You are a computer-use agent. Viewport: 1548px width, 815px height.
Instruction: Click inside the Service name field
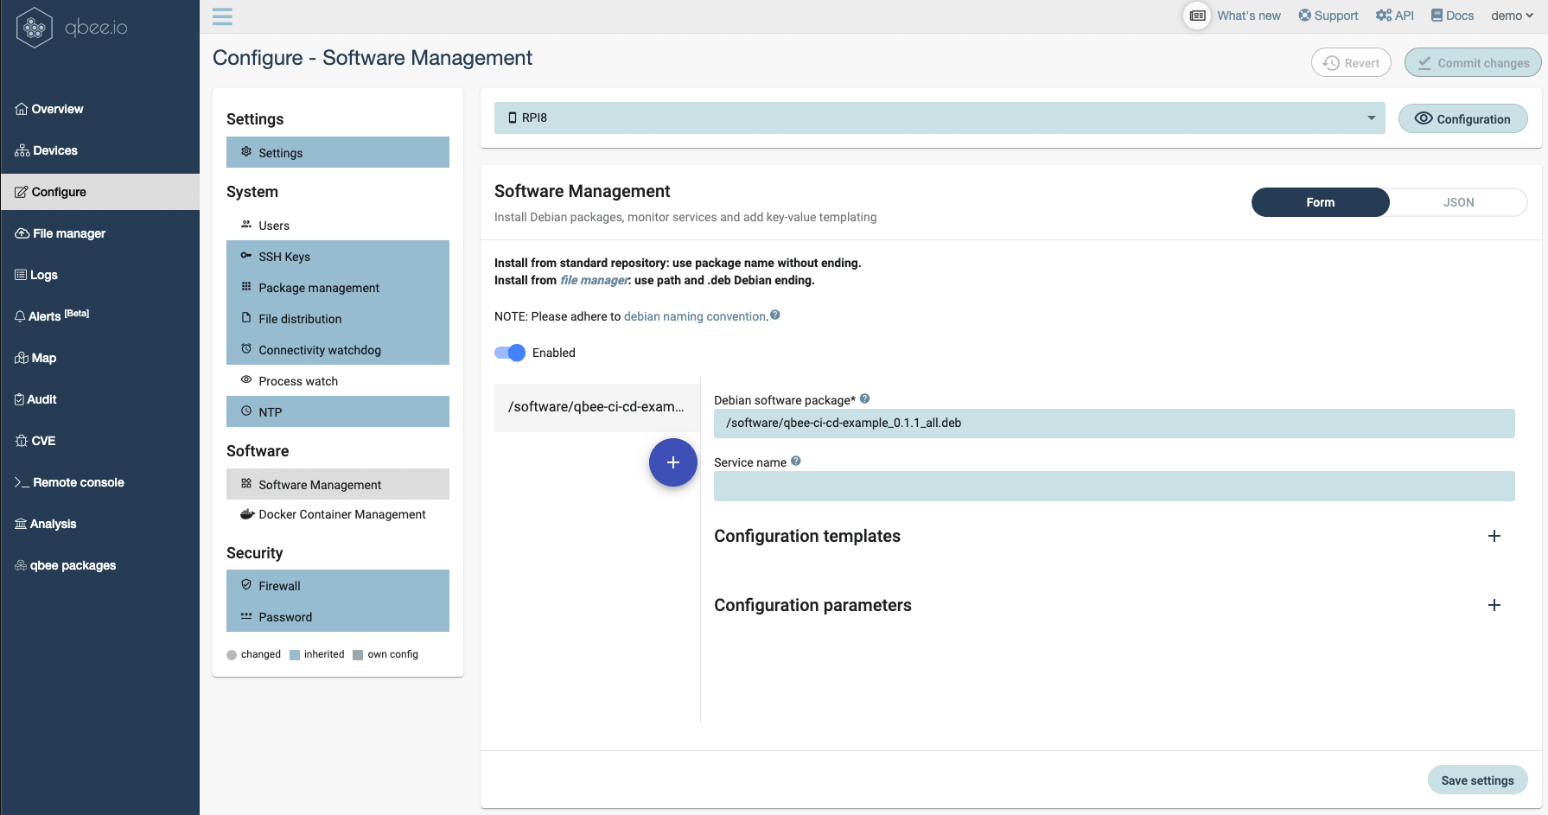(1113, 486)
